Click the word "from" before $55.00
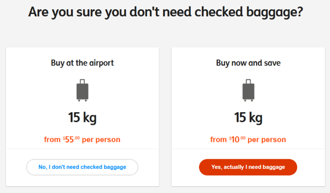 [x=52, y=140]
